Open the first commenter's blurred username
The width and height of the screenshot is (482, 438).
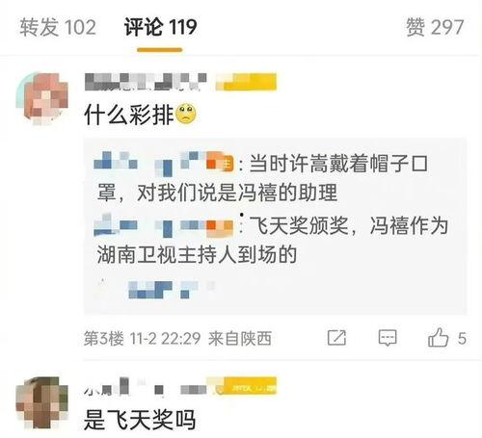pyautogui.click(x=146, y=82)
